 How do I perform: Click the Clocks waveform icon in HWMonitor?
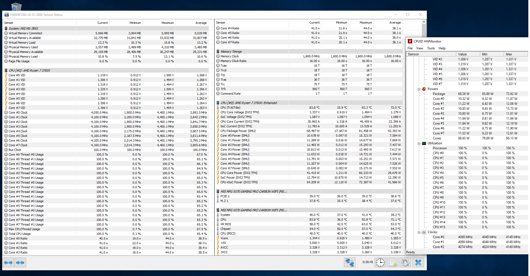[424, 232]
